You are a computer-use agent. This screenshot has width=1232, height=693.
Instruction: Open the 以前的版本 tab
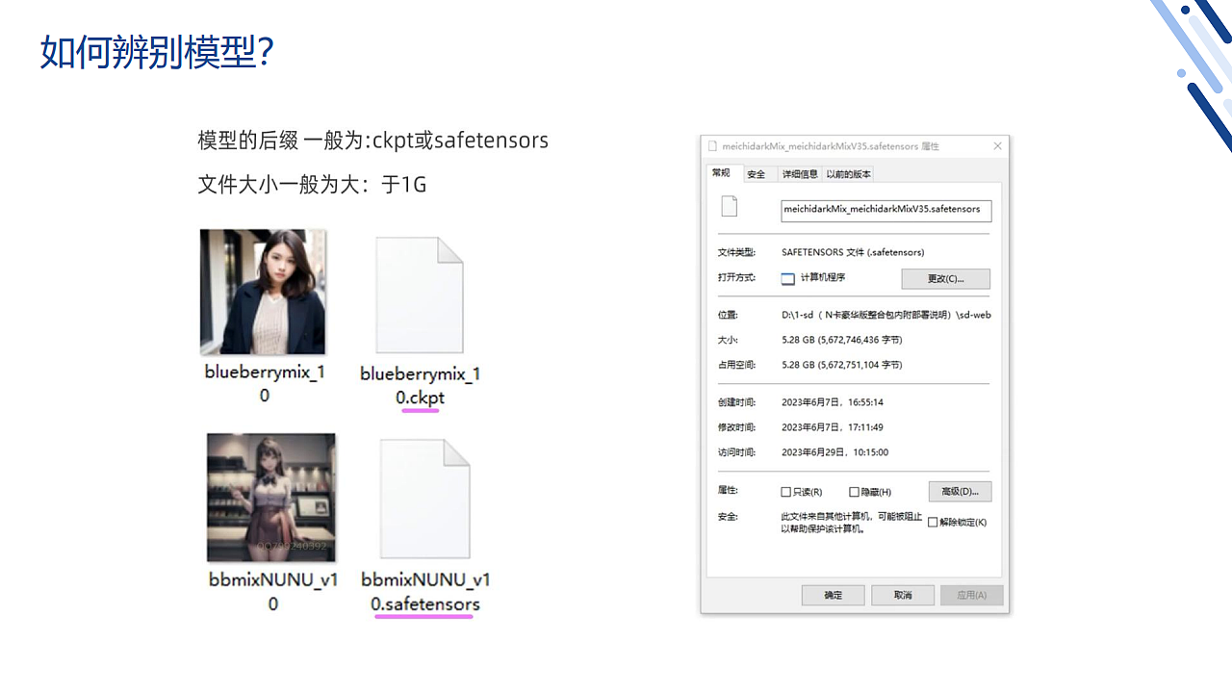point(849,173)
